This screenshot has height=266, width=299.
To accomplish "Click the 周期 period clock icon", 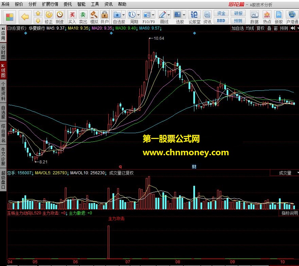I will click(132, 15).
